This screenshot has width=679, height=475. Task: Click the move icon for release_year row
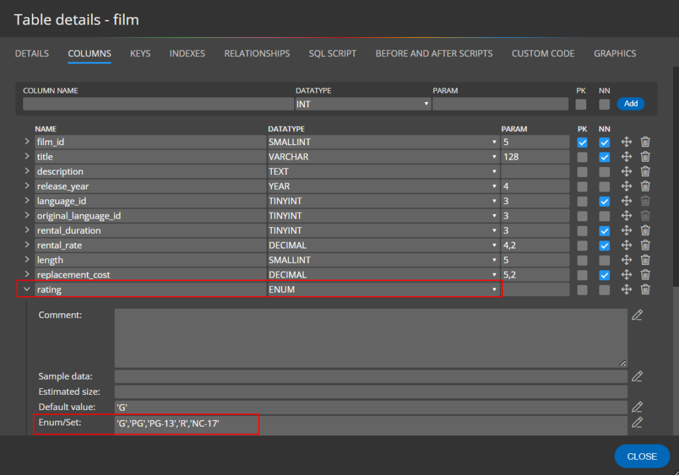click(x=626, y=186)
